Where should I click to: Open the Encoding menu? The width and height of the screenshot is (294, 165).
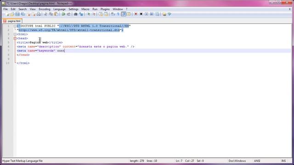coord(45,9)
